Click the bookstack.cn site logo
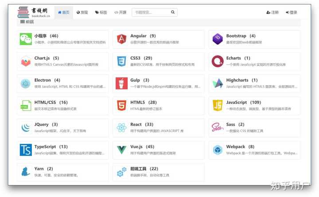 point(34,12)
